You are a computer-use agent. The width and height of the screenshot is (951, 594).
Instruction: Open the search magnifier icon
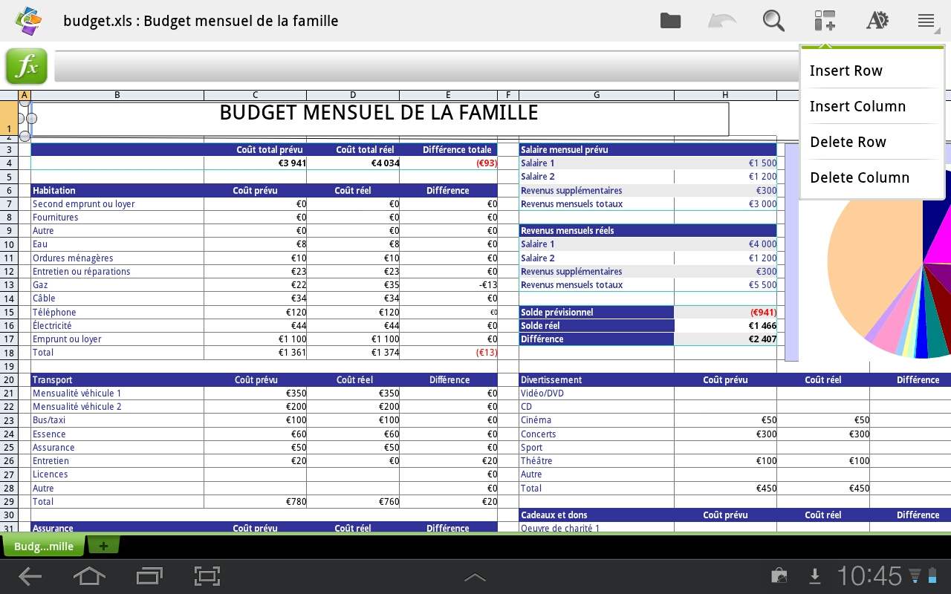[x=773, y=21]
